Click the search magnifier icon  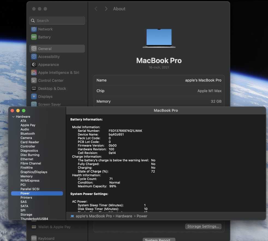tap(33, 21)
